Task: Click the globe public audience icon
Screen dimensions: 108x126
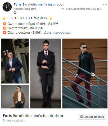Action: coord(15,13)
